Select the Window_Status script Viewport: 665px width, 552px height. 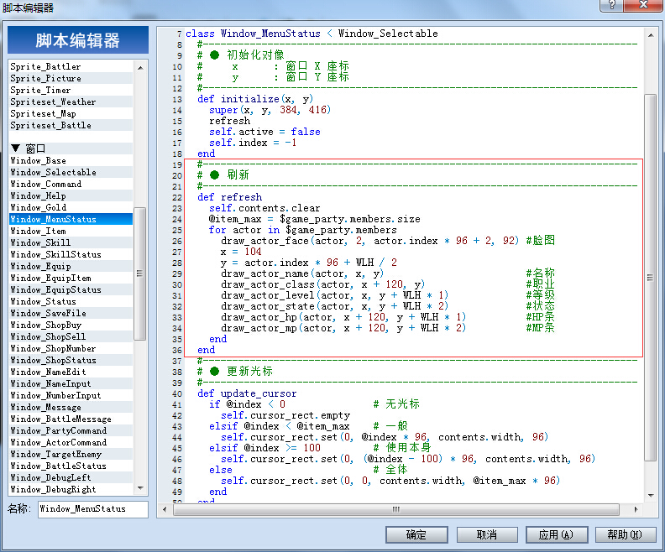(x=71, y=302)
